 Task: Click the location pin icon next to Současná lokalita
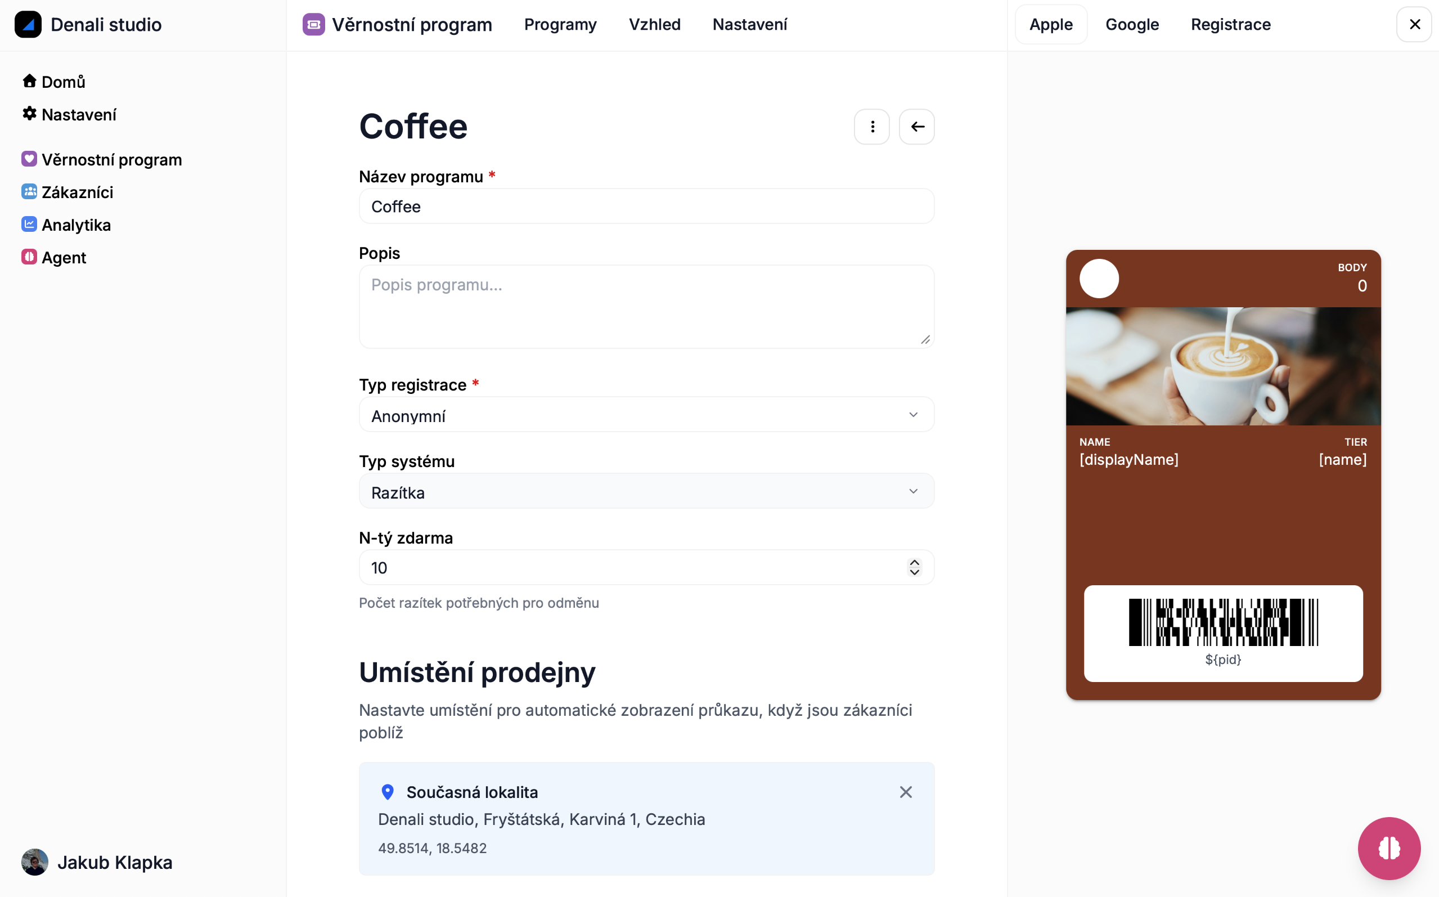click(388, 791)
